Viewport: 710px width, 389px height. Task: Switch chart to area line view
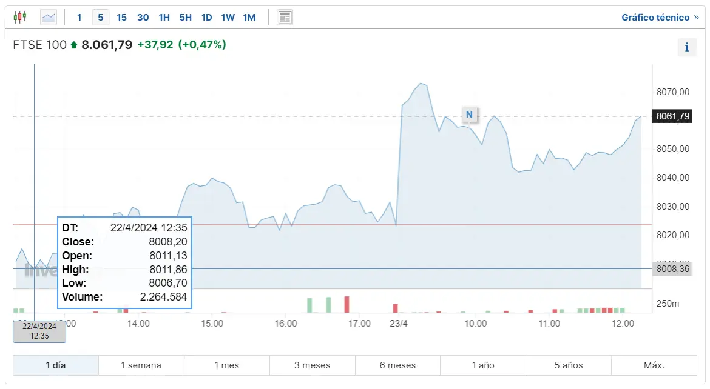[x=49, y=17]
